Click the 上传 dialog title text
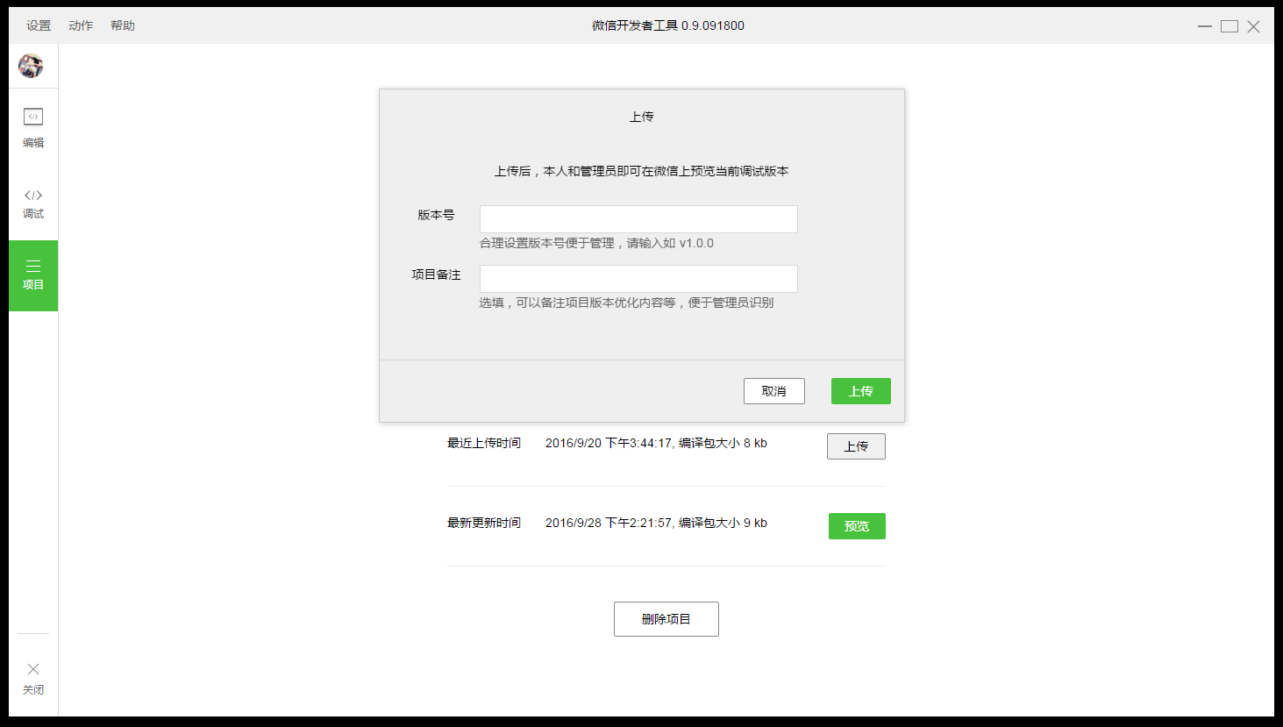The image size is (1283, 727). point(641,115)
